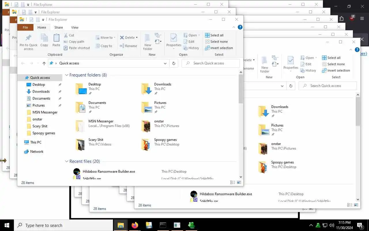Open the File tab in front window
The width and height of the screenshot is (369, 231).
(x=25, y=27)
